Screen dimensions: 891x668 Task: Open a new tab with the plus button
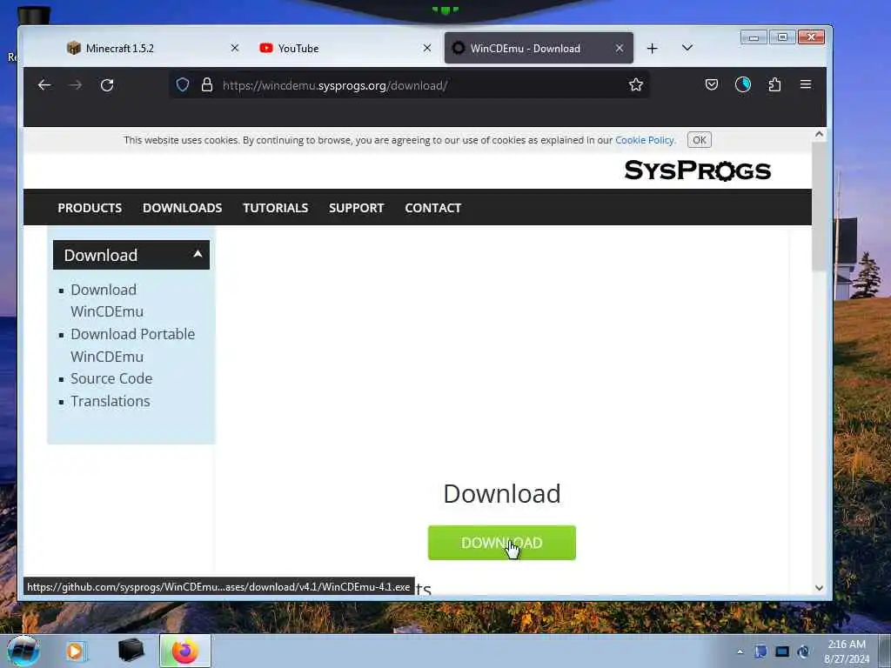653,49
